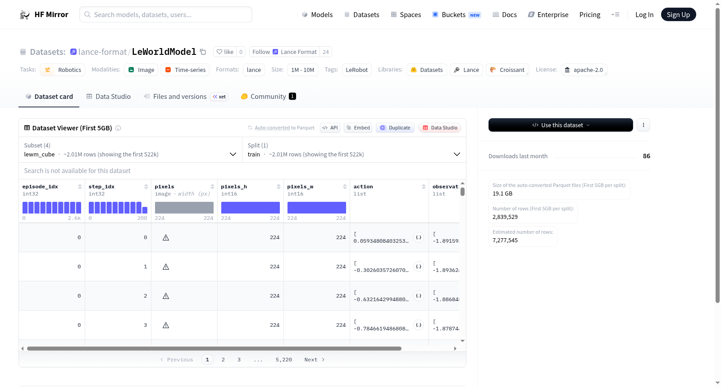Screen dimensions: 721x387
Task: Switch to the Dataset card tab
Action: (49, 97)
